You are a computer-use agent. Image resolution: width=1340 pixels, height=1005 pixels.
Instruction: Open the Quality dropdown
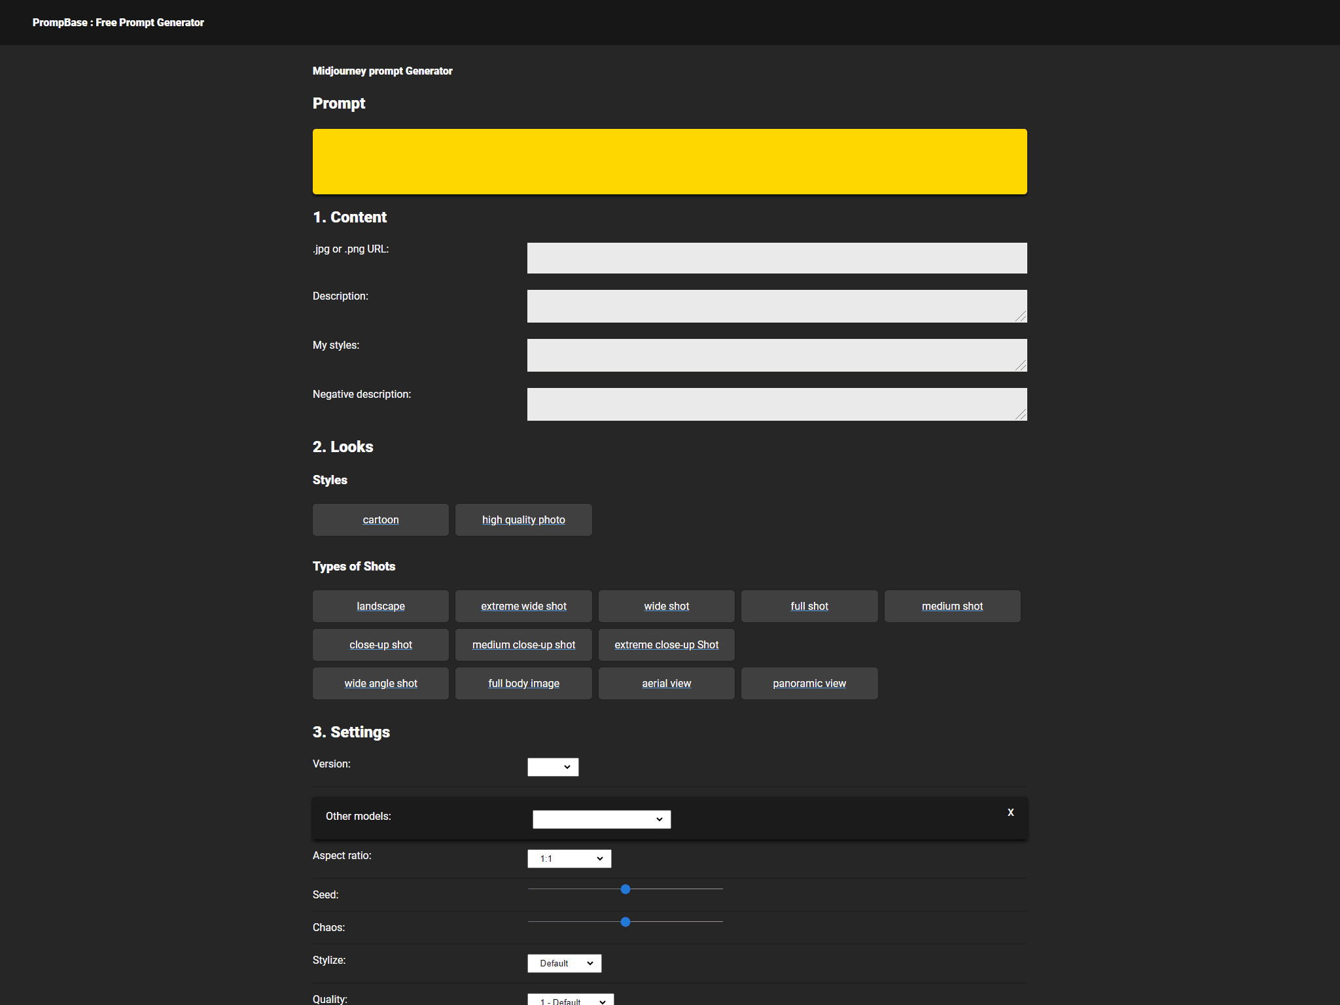[x=571, y=1000]
